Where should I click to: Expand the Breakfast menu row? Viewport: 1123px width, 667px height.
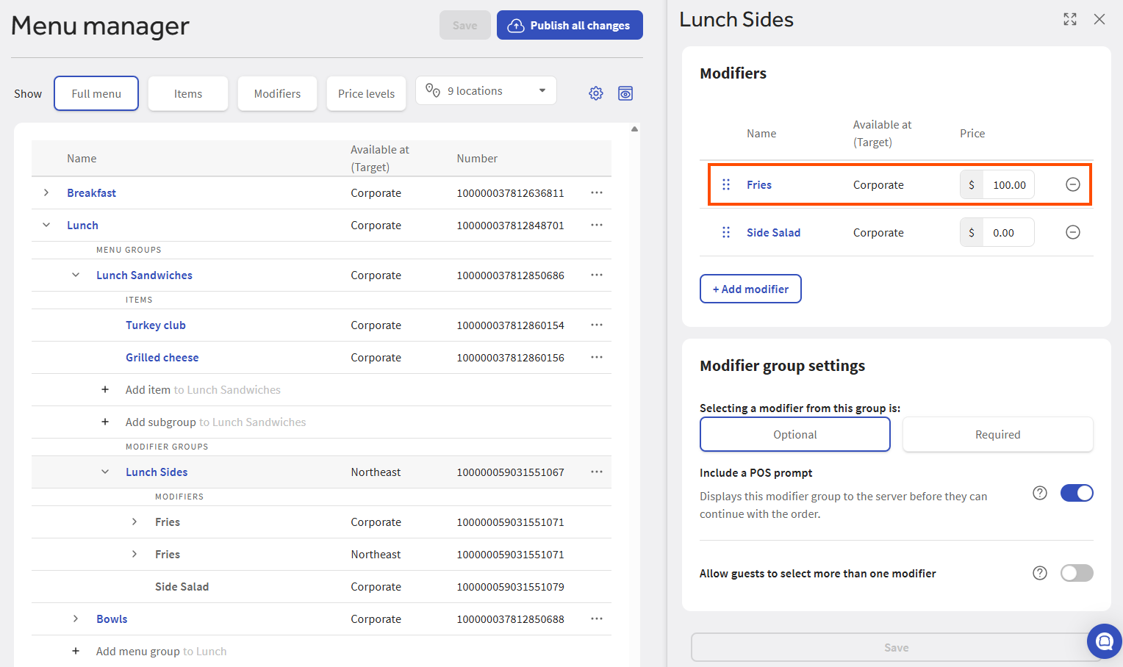(x=46, y=192)
